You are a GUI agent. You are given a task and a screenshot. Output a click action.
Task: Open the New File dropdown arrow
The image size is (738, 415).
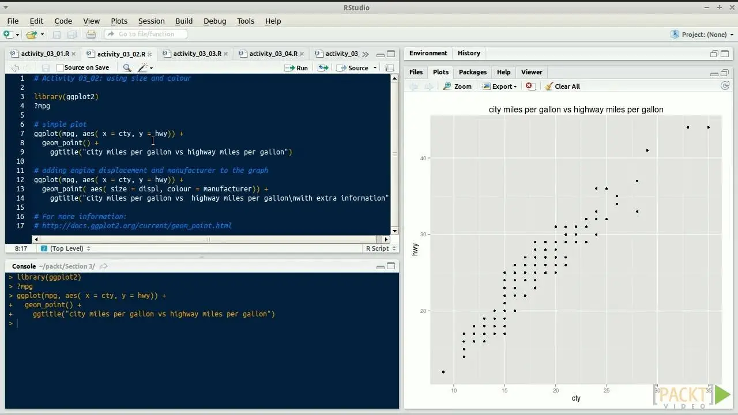tap(17, 35)
